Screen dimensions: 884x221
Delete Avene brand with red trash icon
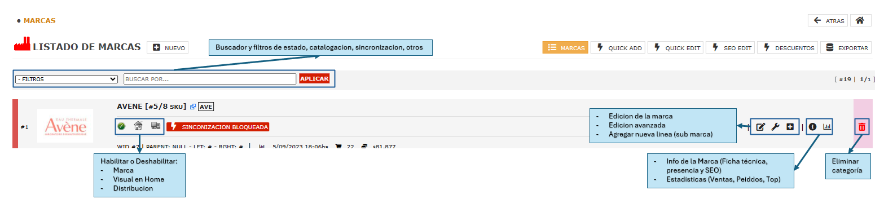point(862,127)
